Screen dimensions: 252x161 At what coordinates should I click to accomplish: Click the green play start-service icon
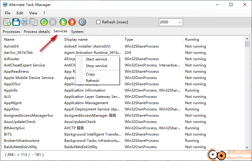click(x=63, y=22)
